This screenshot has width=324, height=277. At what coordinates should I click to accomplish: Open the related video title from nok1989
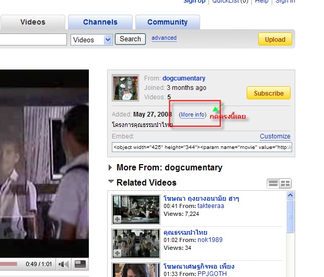(186, 233)
